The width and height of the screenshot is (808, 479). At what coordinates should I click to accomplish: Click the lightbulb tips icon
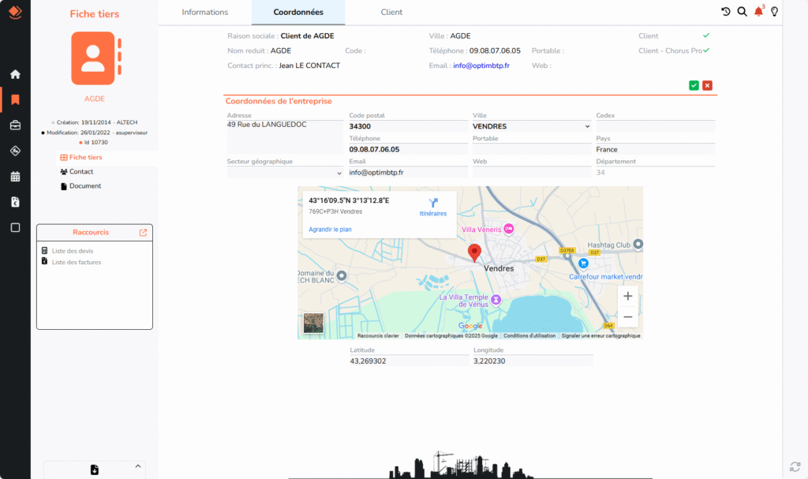[x=775, y=11]
